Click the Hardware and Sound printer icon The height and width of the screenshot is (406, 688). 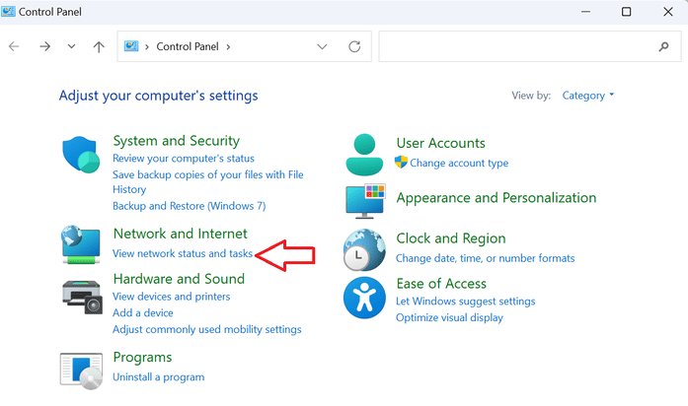[83, 297]
